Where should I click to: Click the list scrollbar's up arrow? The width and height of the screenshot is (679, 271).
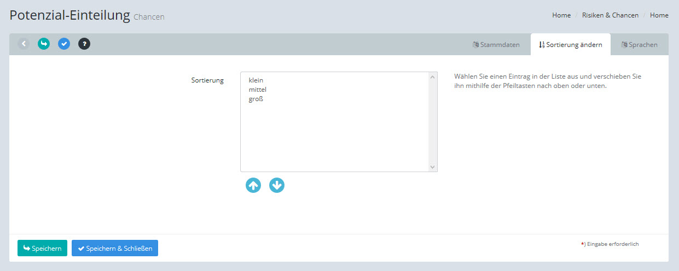[x=432, y=77]
